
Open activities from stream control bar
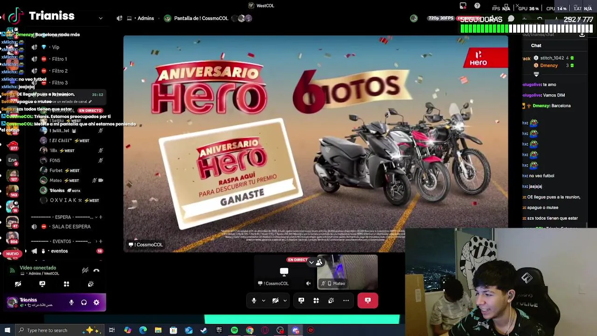(x=316, y=301)
